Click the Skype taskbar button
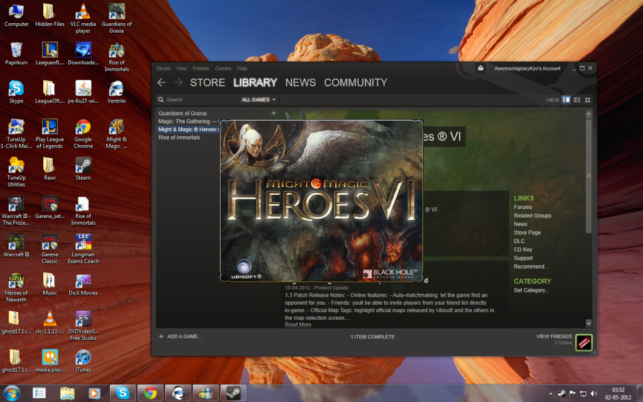The image size is (643, 402). [122, 393]
